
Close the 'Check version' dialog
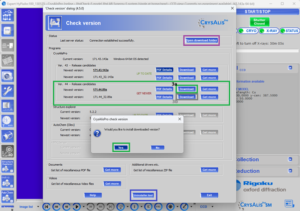pos(232,8)
